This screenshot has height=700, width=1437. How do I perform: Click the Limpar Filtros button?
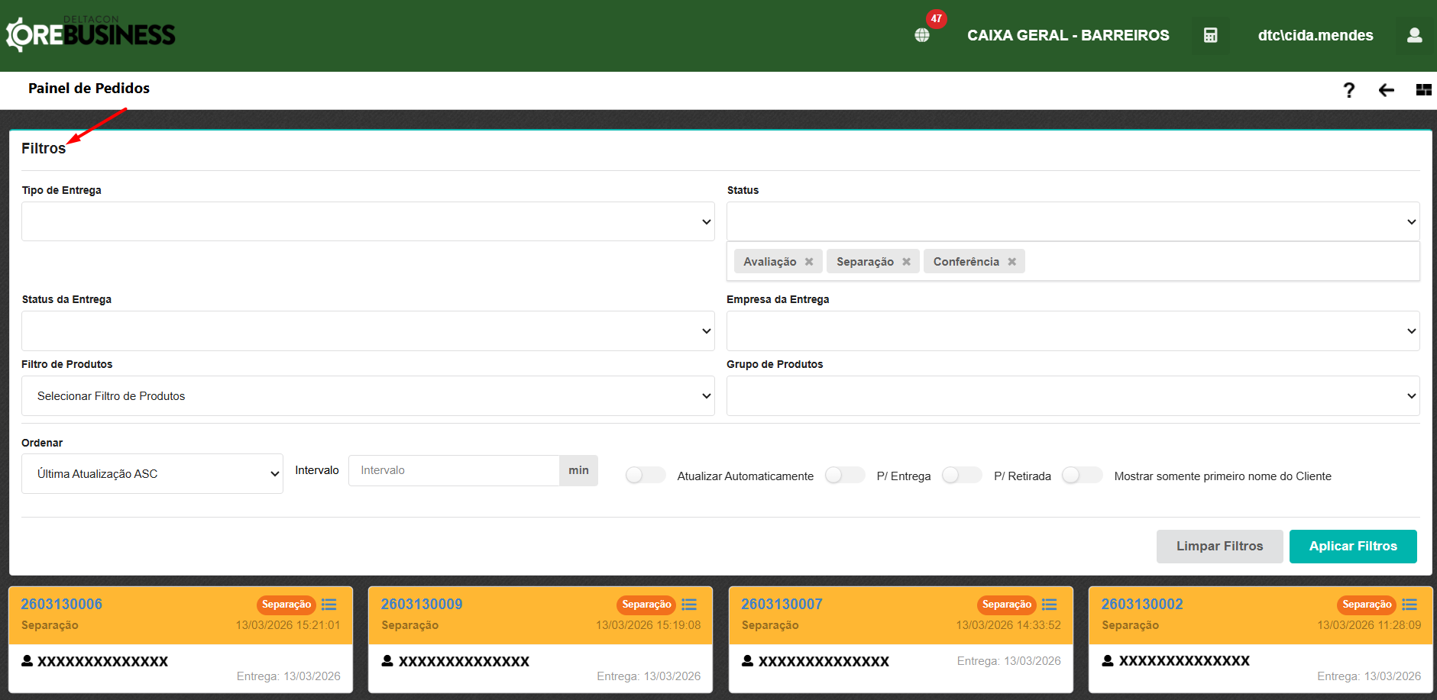tap(1219, 547)
